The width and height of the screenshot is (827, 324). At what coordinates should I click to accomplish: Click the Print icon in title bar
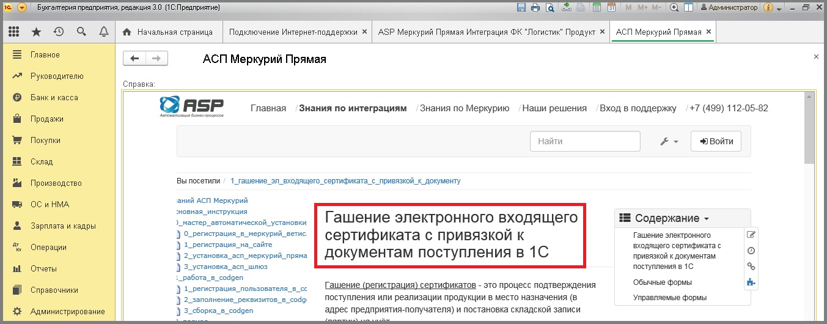coord(535,7)
